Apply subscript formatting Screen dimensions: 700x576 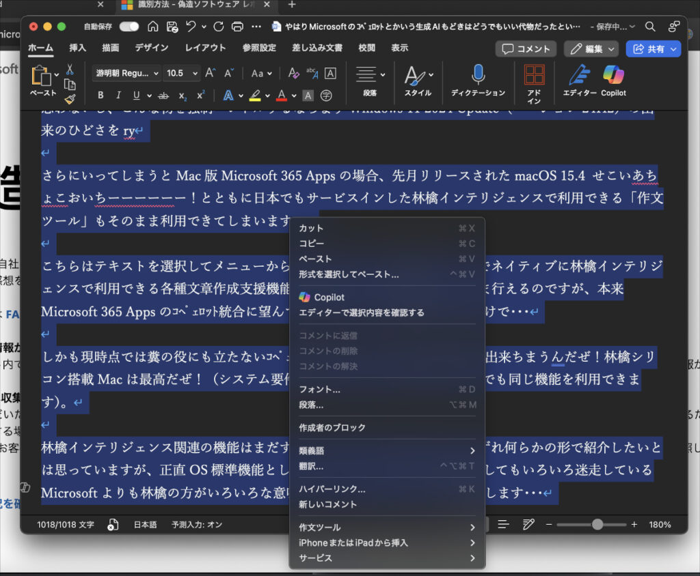click(x=183, y=96)
